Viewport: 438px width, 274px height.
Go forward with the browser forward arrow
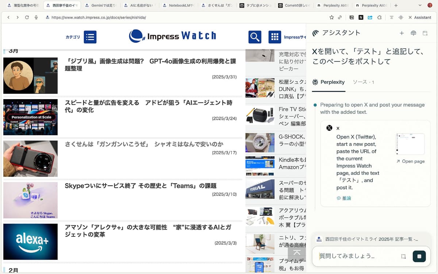[x=17, y=17]
